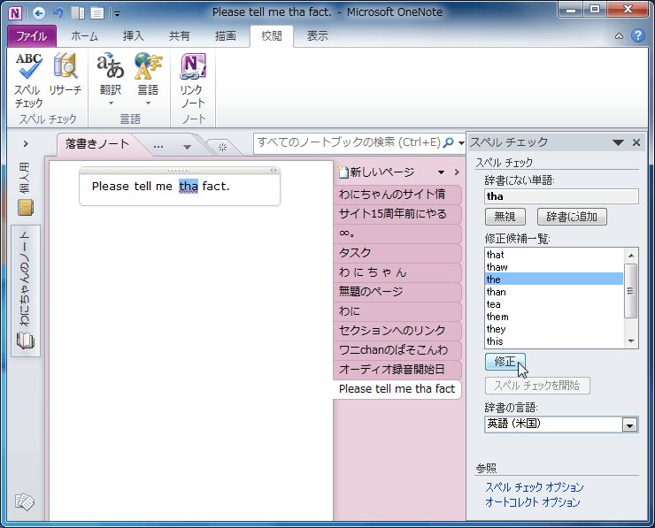Minimize the ribbon with the caret icon
The image size is (655, 528).
pos(619,36)
